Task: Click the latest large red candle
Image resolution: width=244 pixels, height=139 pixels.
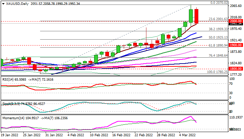Action: [x=196, y=16]
